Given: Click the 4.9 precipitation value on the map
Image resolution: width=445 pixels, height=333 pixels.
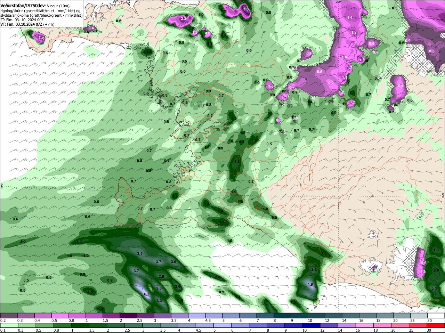Looking at the screenshot, I should [x=310, y=284].
